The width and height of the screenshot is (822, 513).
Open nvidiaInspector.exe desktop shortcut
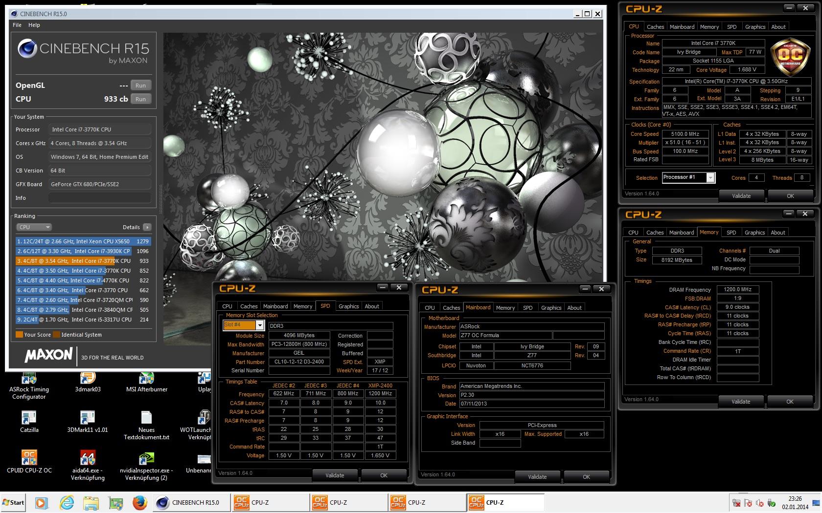pos(146,466)
